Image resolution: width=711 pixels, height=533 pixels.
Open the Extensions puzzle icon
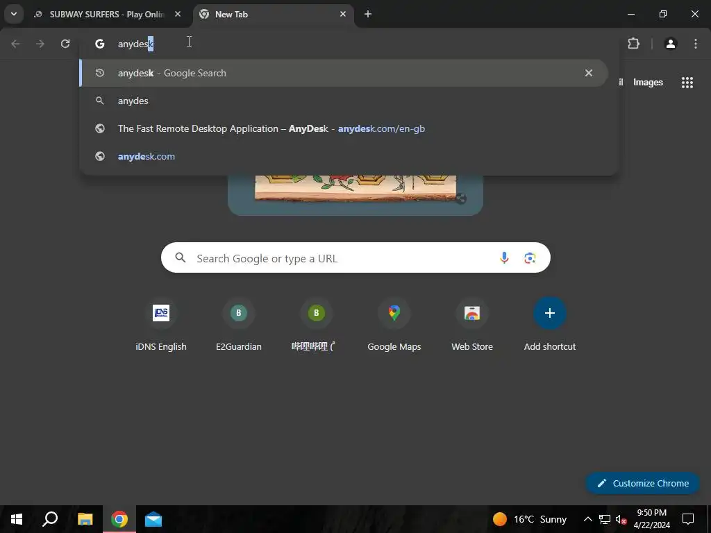(633, 44)
